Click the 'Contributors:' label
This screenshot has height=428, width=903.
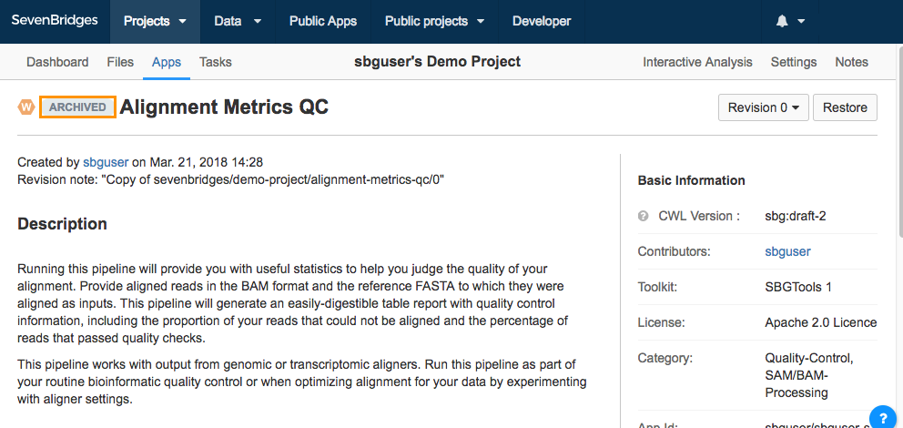675,251
